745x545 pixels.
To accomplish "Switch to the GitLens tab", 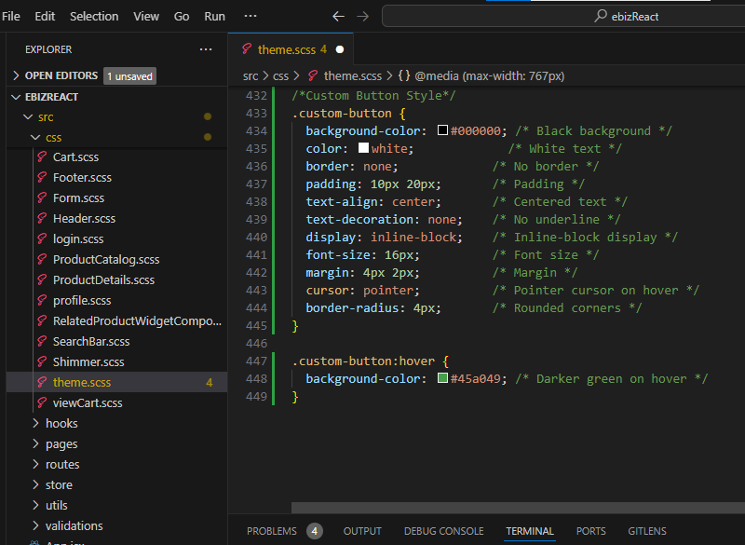I will pos(647,531).
